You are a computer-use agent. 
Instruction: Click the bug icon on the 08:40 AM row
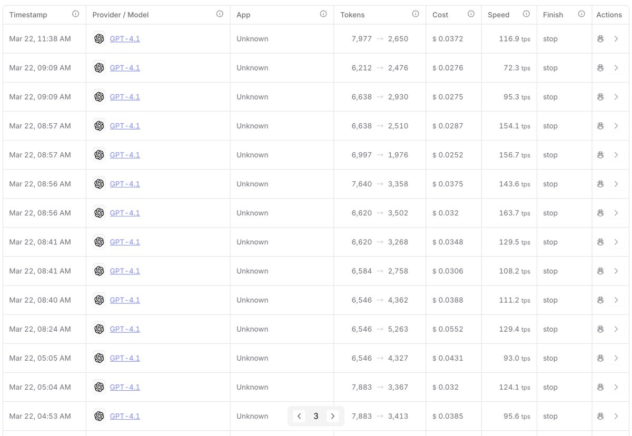[x=600, y=300]
